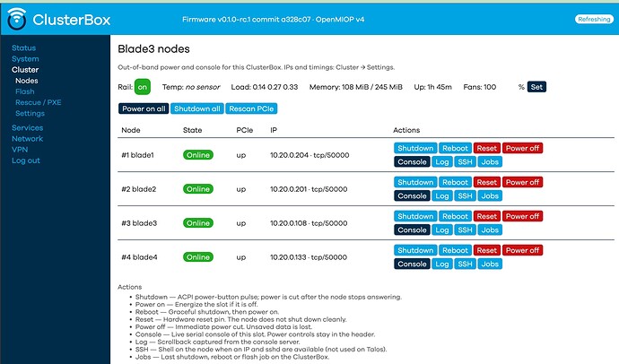Apply fan speed with Set button
The width and height of the screenshot is (619, 364).
click(536, 87)
